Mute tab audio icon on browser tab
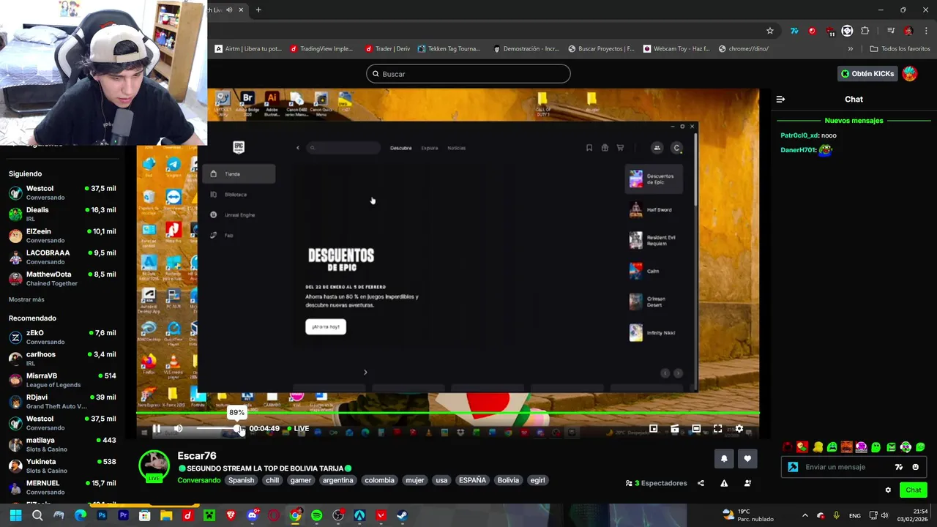The width and height of the screenshot is (937, 527). (x=229, y=10)
